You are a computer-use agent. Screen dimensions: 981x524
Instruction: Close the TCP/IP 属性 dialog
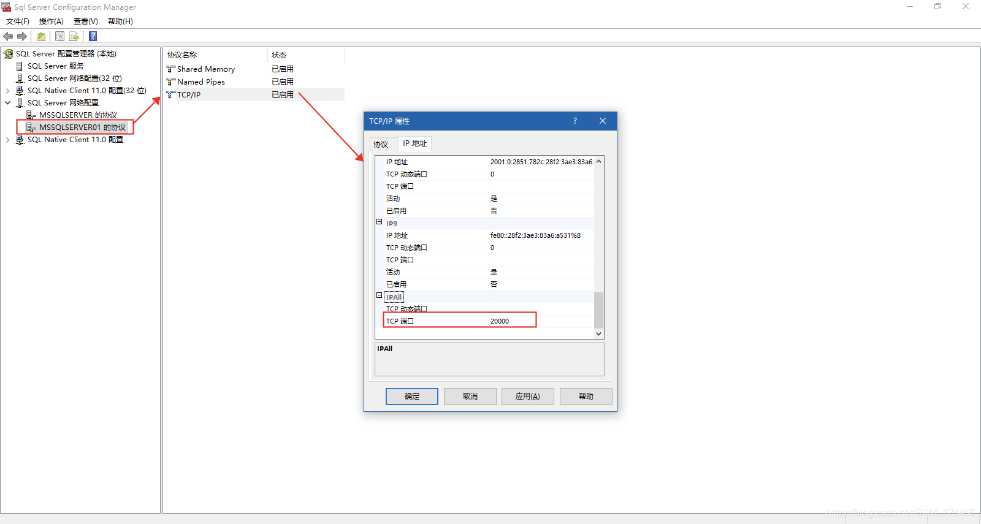(x=603, y=121)
